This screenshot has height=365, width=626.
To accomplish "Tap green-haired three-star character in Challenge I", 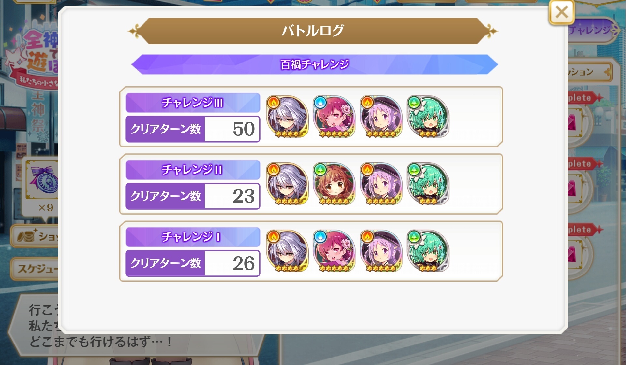I will tap(428, 251).
